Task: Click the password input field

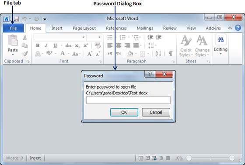Action: 128,100
